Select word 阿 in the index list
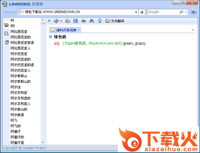This screenshot has height=153, width=200. point(12,20)
